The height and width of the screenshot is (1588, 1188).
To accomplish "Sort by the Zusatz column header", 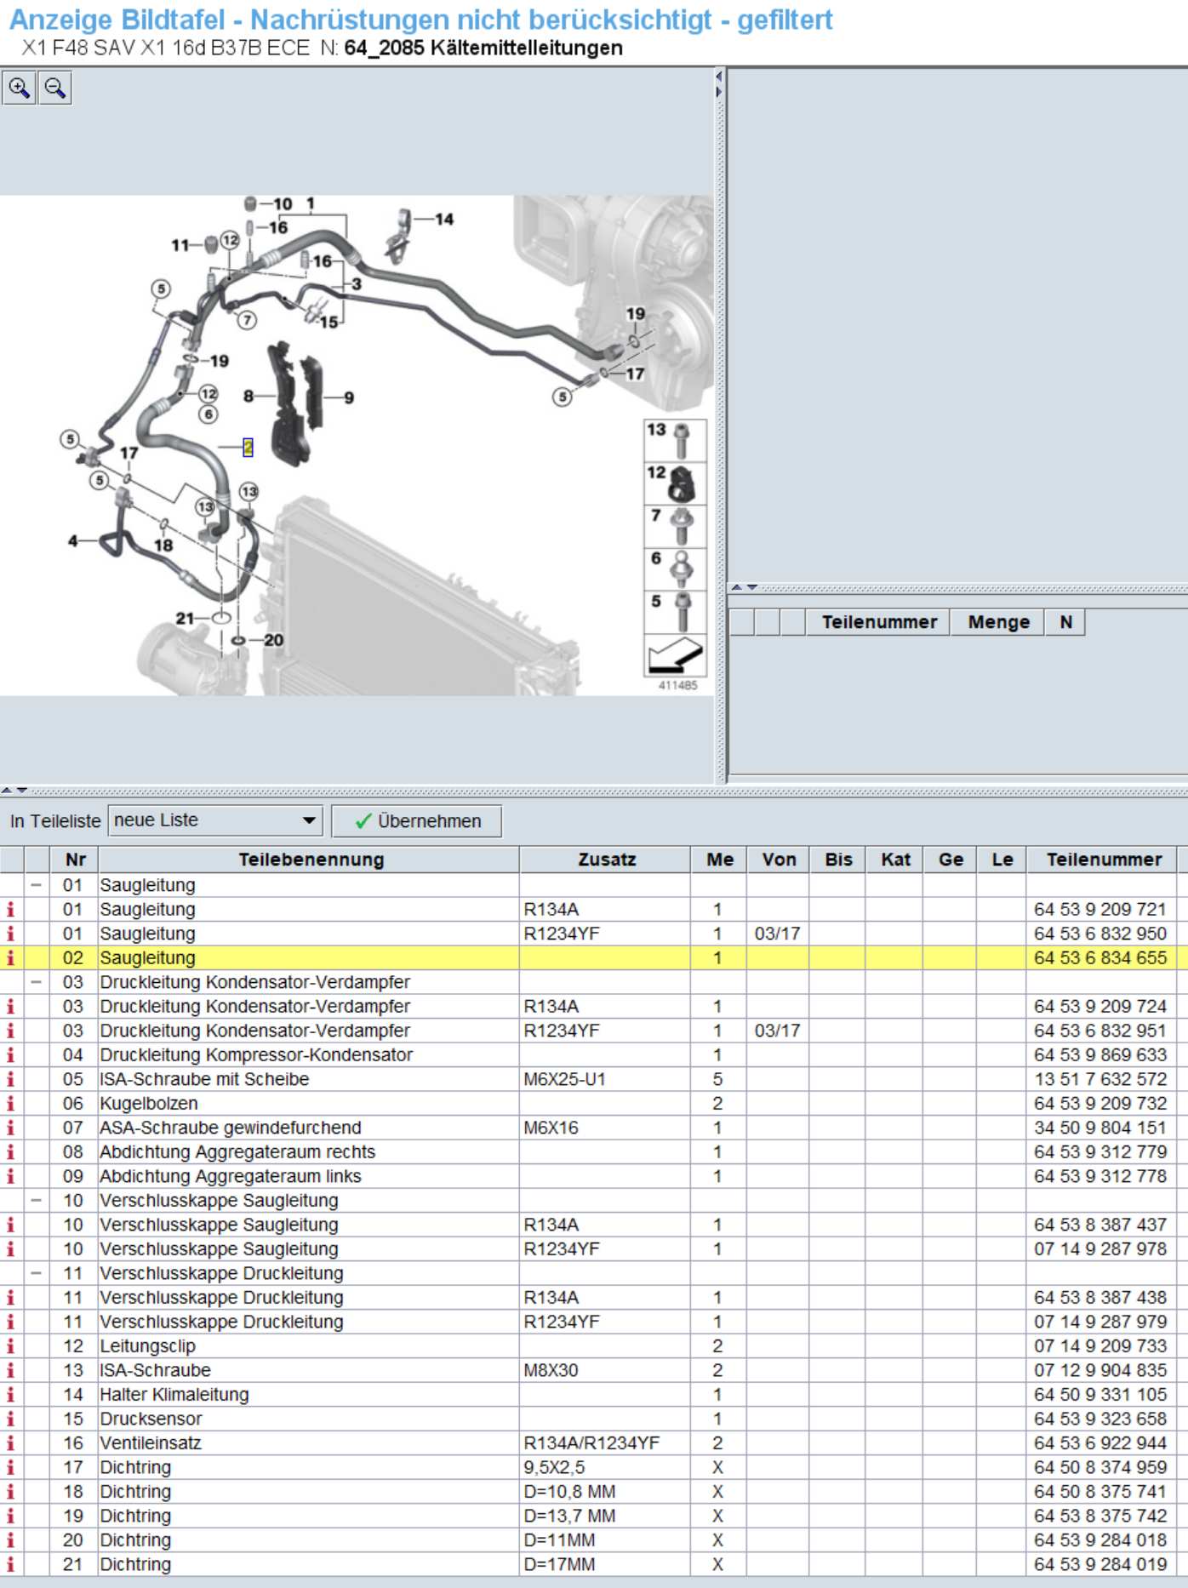I will click(x=606, y=860).
